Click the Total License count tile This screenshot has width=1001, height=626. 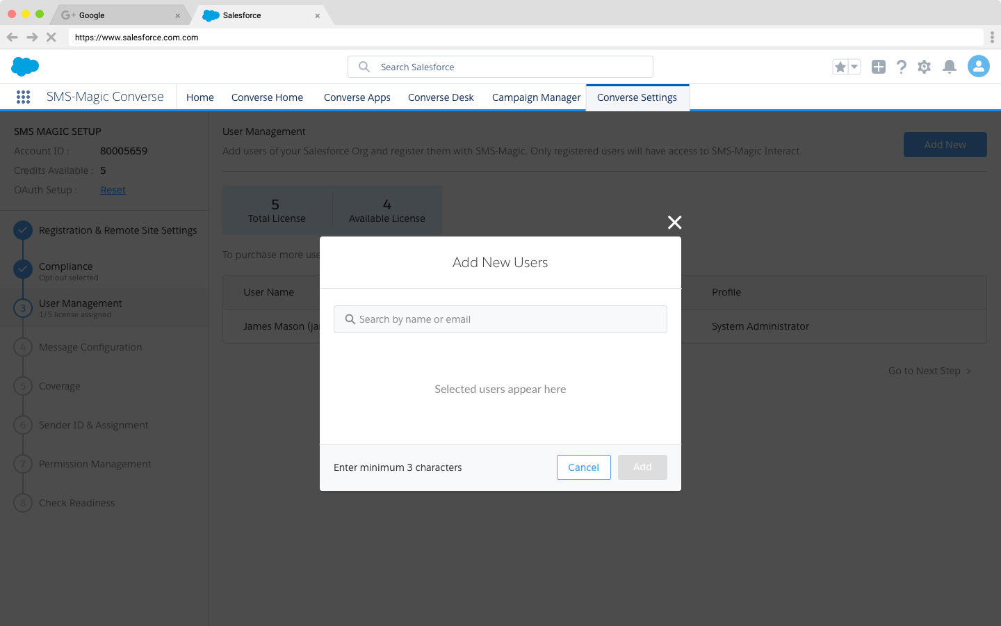(277, 210)
